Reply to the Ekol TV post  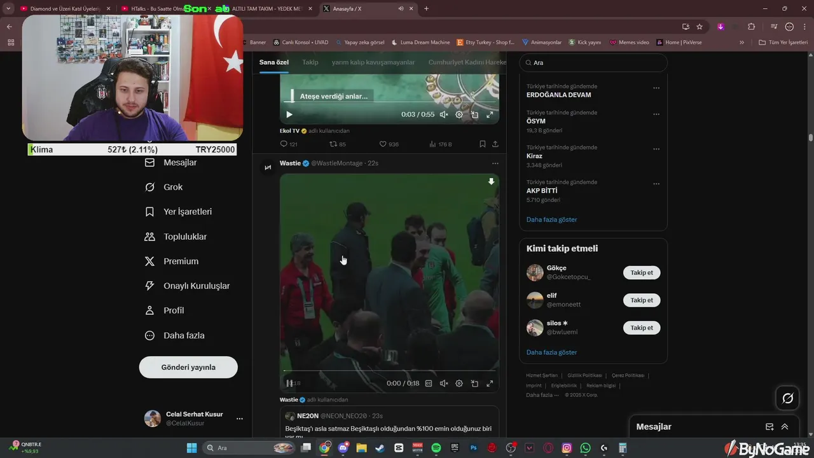pos(289,144)
